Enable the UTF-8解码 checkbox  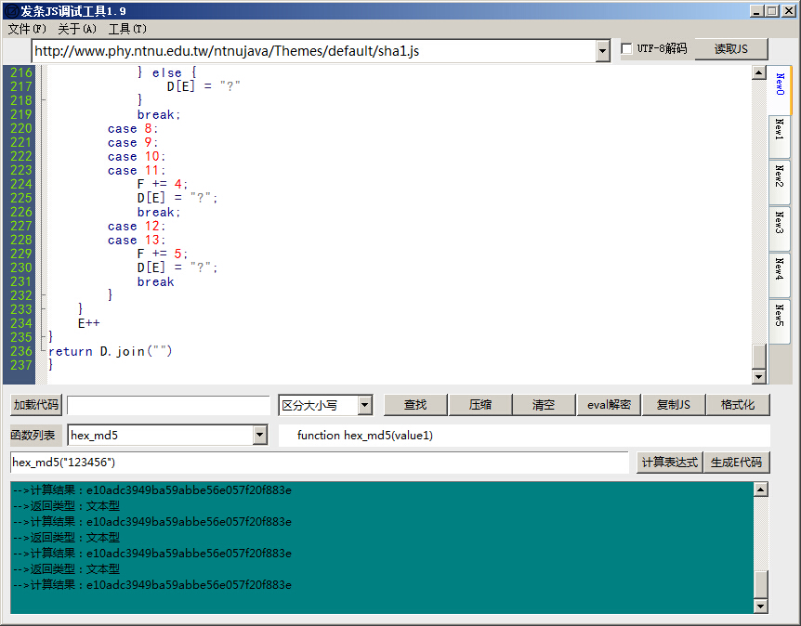click(x=627, y=49)
